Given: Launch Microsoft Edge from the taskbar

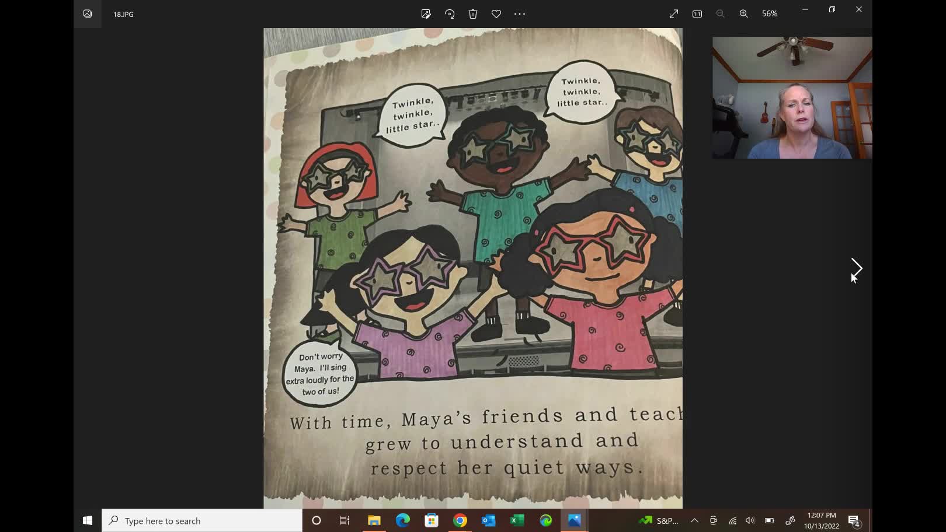Looking at the screenshot, I should 403,520.
